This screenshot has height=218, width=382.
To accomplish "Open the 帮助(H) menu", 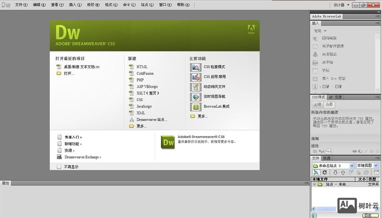I will [184, 5].
